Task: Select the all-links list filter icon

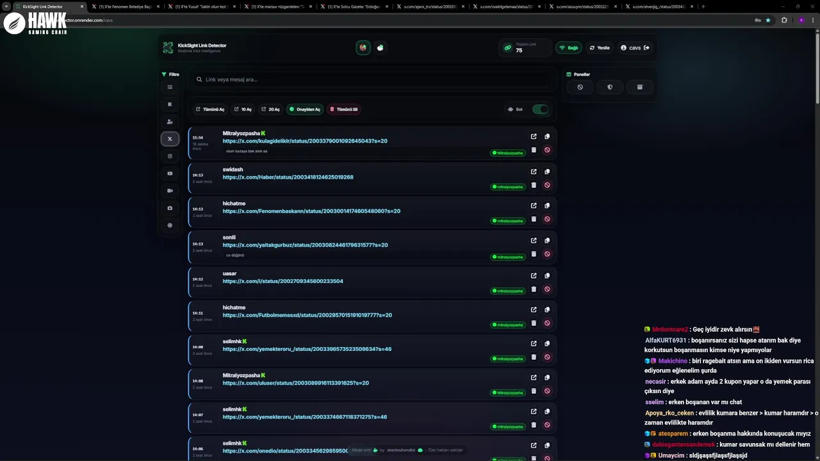Action: 170,87
